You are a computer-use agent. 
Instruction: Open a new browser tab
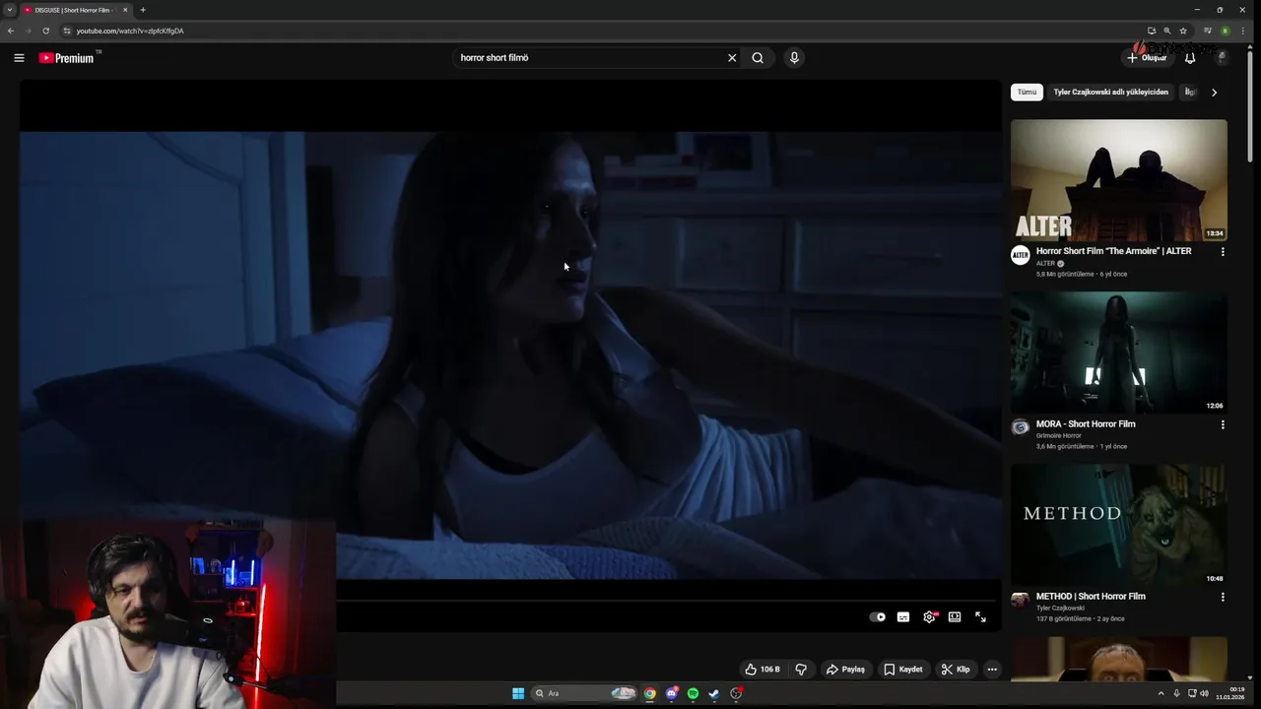tap(143, 10)
